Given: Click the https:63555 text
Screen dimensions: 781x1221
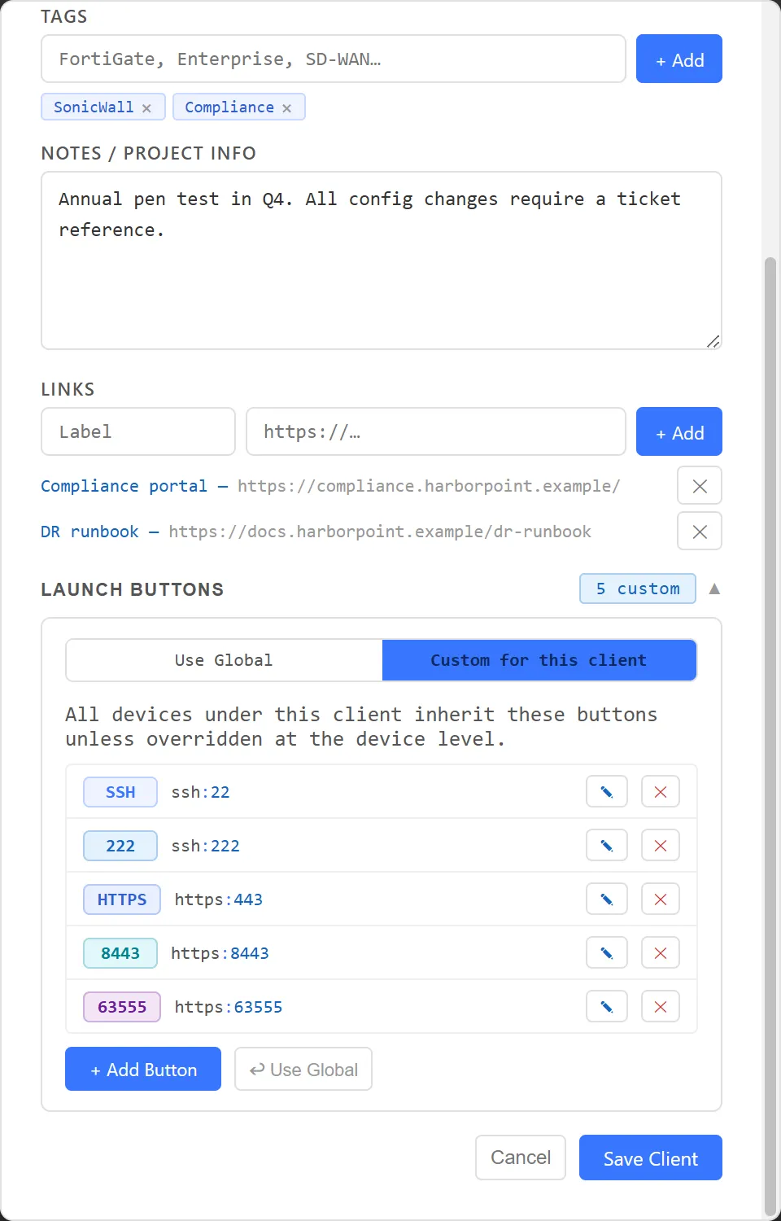Looking at the screenshot, I should (229, 1007).
